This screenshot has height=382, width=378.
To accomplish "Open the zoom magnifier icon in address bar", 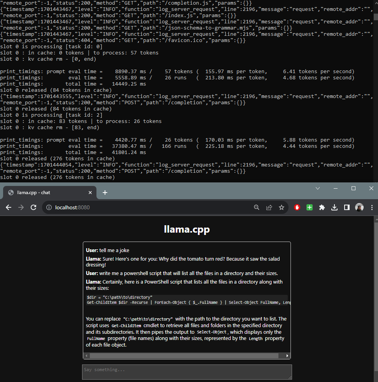I will click(x=256, y=207).
